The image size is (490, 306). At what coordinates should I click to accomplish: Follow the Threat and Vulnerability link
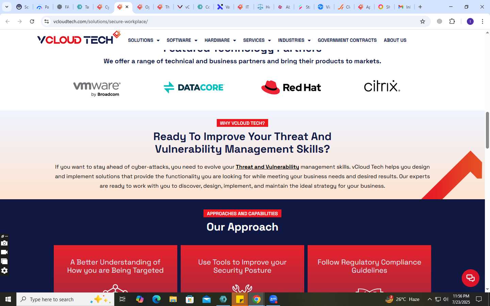tap(267, 167)
